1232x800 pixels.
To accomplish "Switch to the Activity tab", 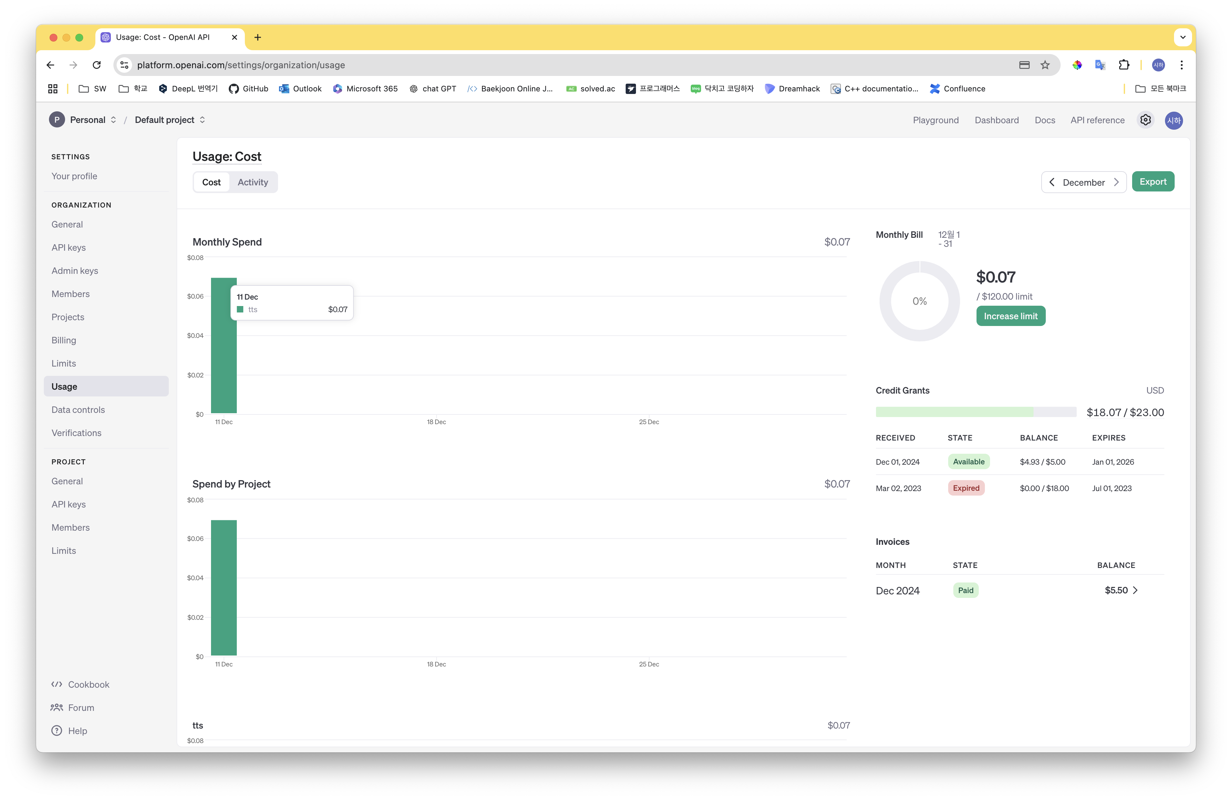I will 253,182.
